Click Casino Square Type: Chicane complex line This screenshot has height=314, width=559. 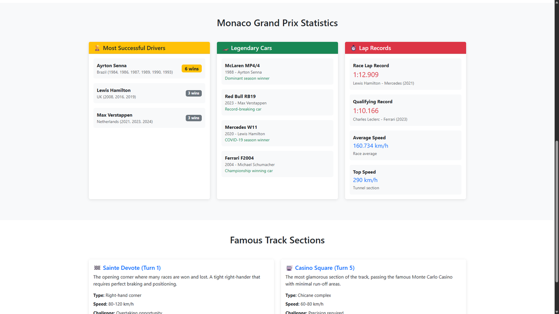(308, 295)
